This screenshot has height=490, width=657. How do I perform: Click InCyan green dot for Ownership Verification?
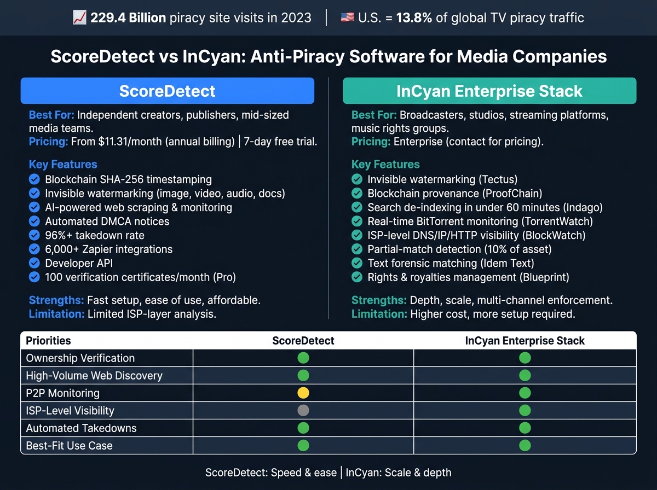525,358
